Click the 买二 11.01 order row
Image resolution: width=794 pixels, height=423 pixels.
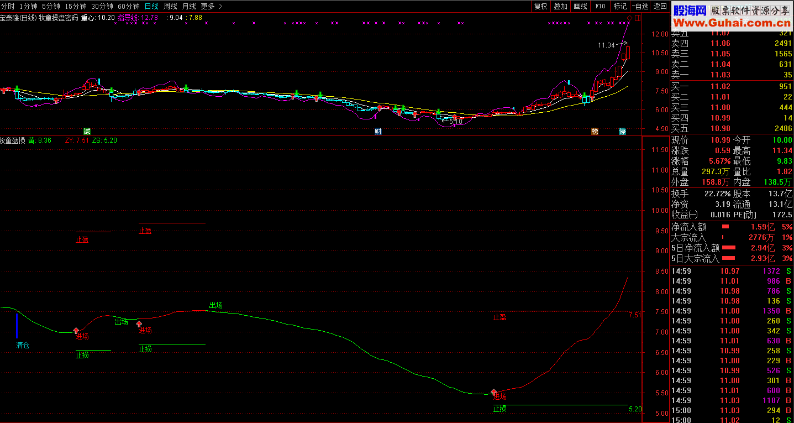pos(732,97)
